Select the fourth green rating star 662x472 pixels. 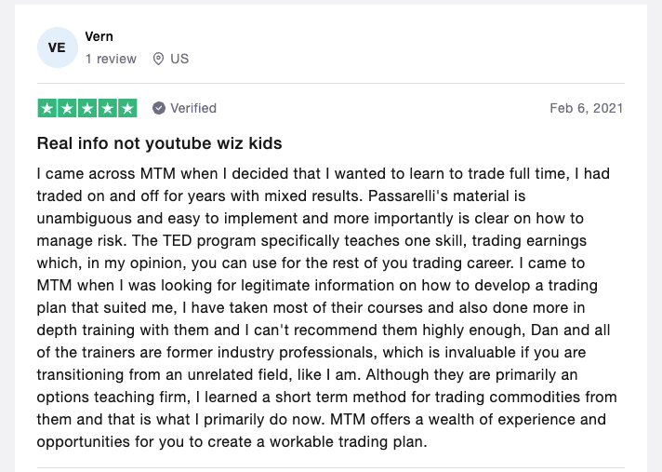(107, 108)
